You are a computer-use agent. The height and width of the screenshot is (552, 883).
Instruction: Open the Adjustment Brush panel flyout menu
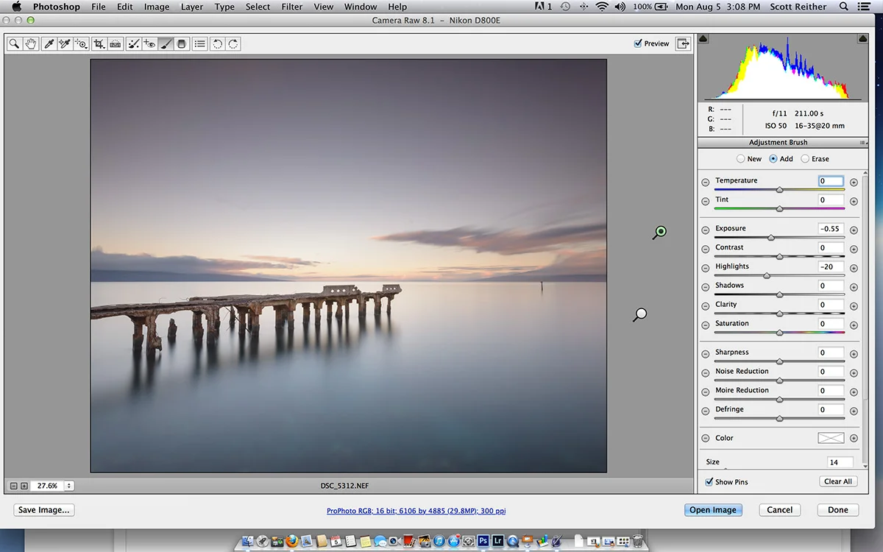coord(862,143)
